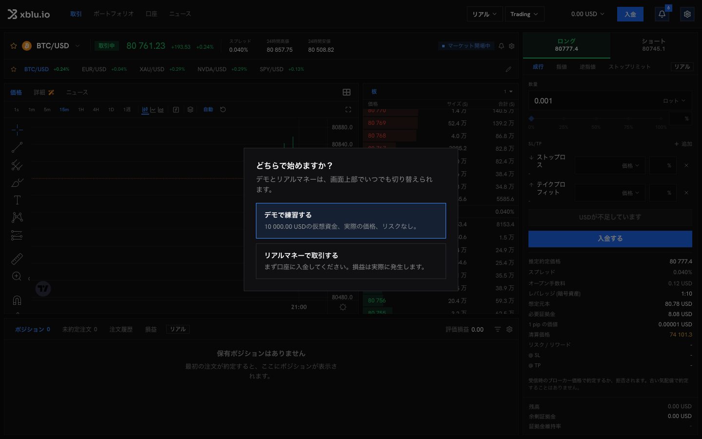Select the pitchfork drawing tool
The height and width of the screenshot is (439, 702).
coord(17,165)
